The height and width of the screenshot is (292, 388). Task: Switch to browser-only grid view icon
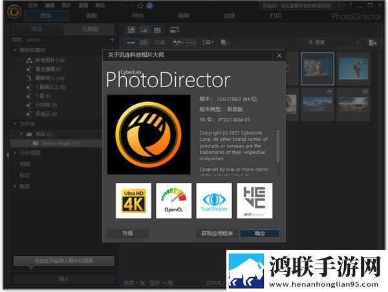[x=157, y=30]
